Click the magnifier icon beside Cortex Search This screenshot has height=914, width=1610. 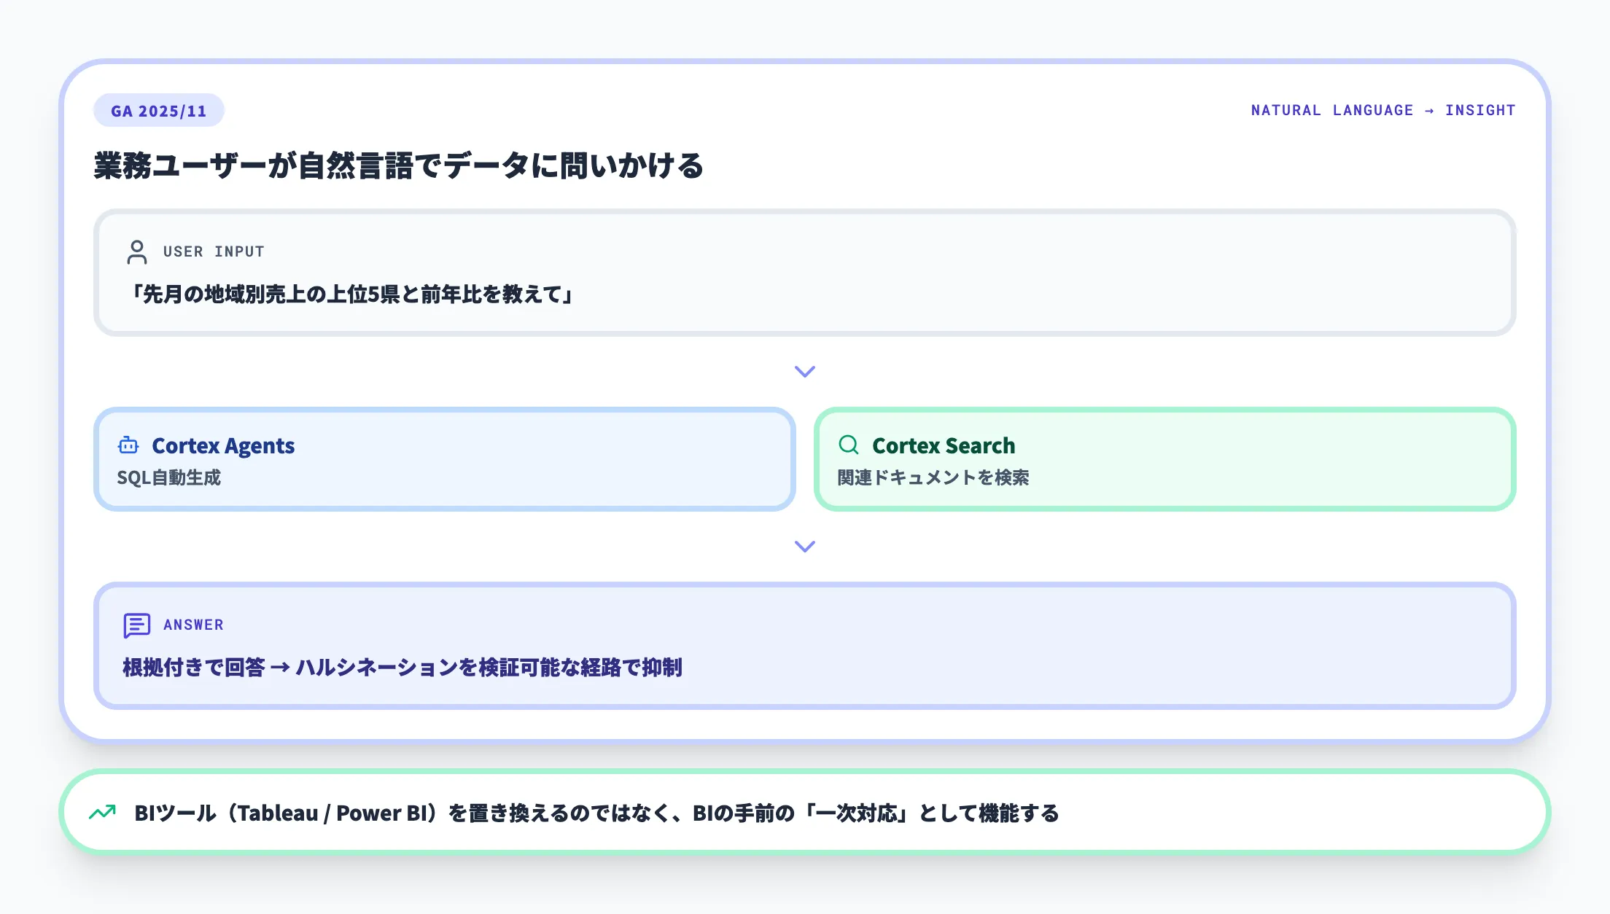tap(849, 445)
